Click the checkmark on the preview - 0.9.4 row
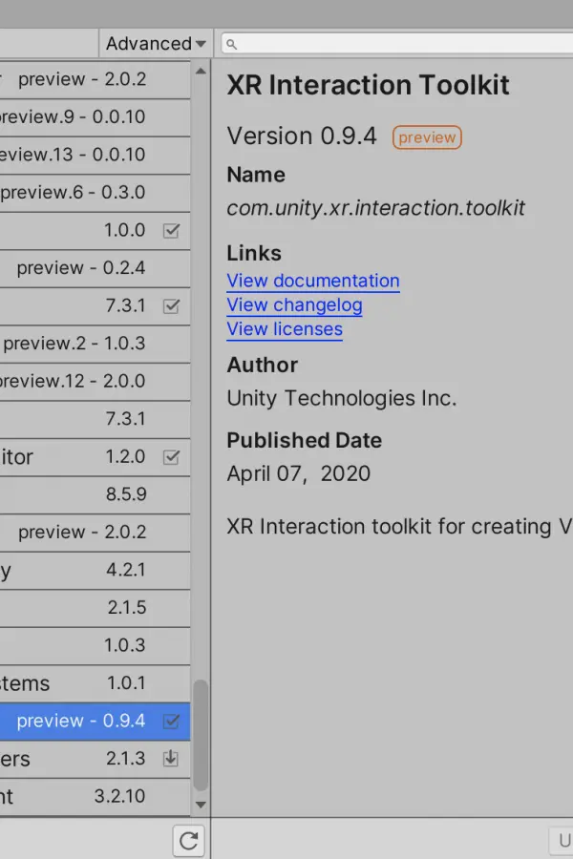The height and width of the screenshot is (859, 573). pyautogui.click(x=171, y=721)
